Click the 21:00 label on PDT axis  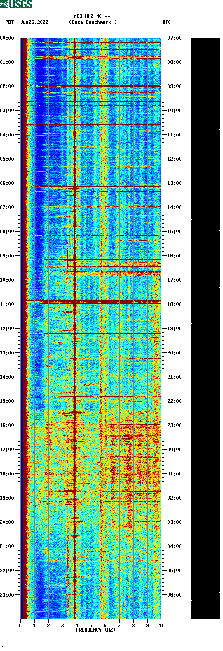coord(7,546)
